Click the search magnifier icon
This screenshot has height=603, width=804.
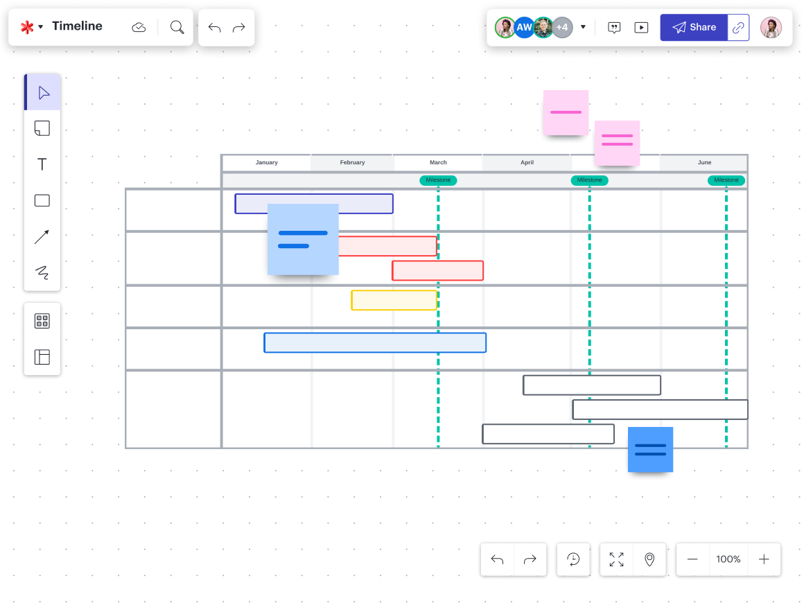177,27
